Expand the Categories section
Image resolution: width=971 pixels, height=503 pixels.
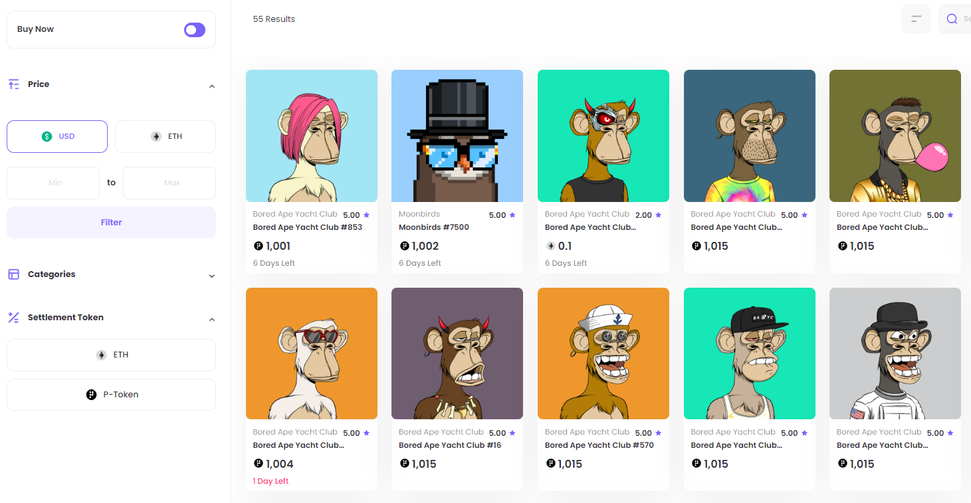(211, 276)
